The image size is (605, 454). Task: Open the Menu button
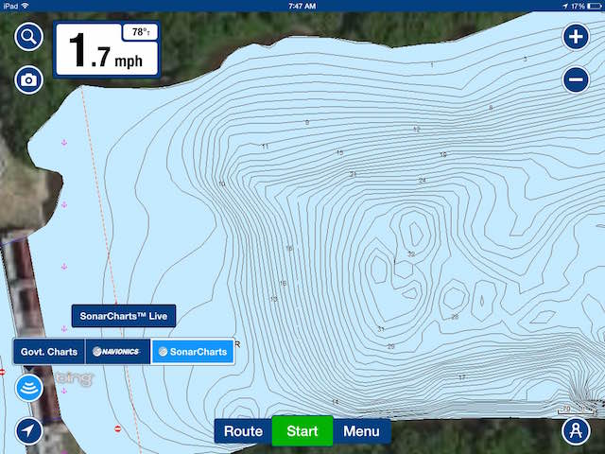(361, 431)
